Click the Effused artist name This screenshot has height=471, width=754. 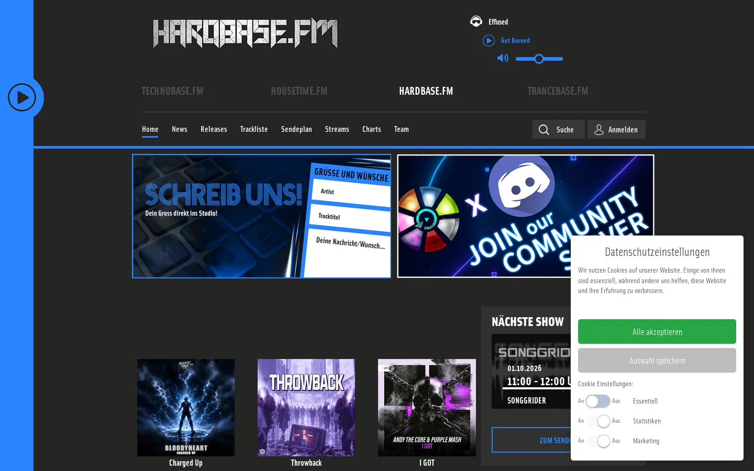pyautogui.click(x=498, y=22)
